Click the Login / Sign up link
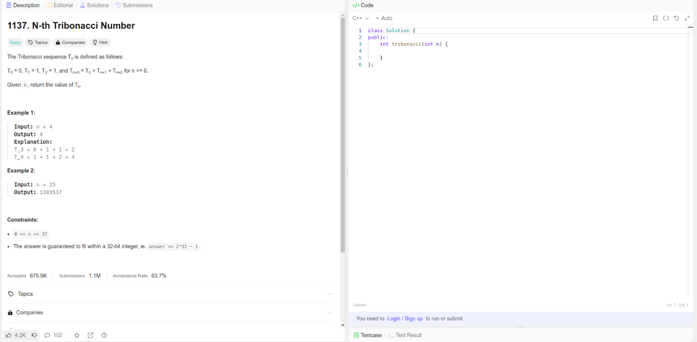Screen dimensions: 697x342 pyautogui.click(x=405, y=318)
